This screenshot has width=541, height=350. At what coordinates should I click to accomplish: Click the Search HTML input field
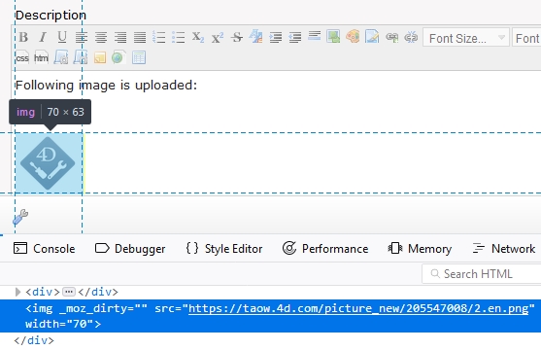483,274
